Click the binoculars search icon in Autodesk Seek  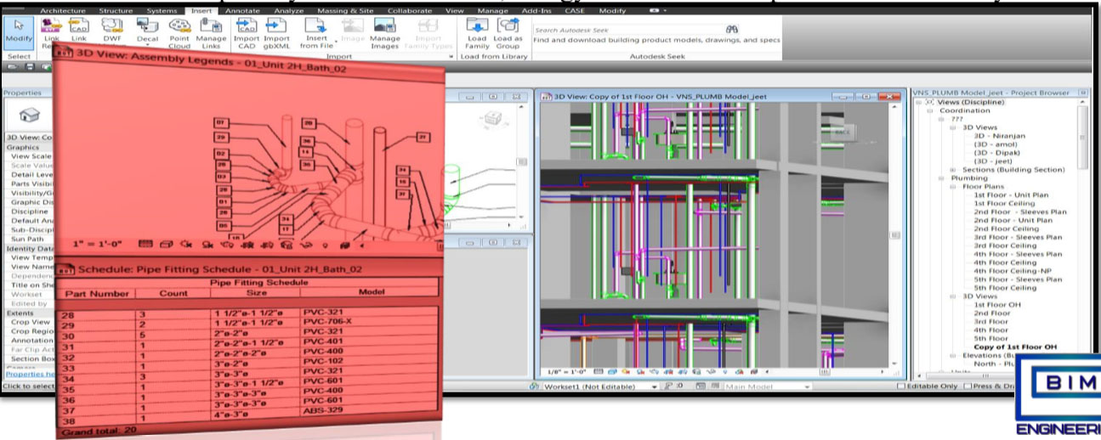[732, 28]
